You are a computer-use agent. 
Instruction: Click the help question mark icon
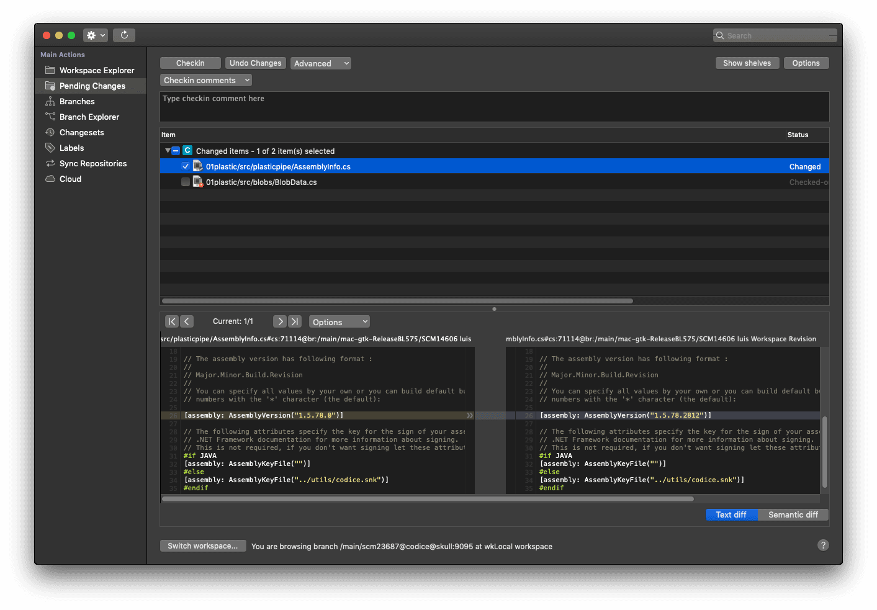(x=823, y=545)
